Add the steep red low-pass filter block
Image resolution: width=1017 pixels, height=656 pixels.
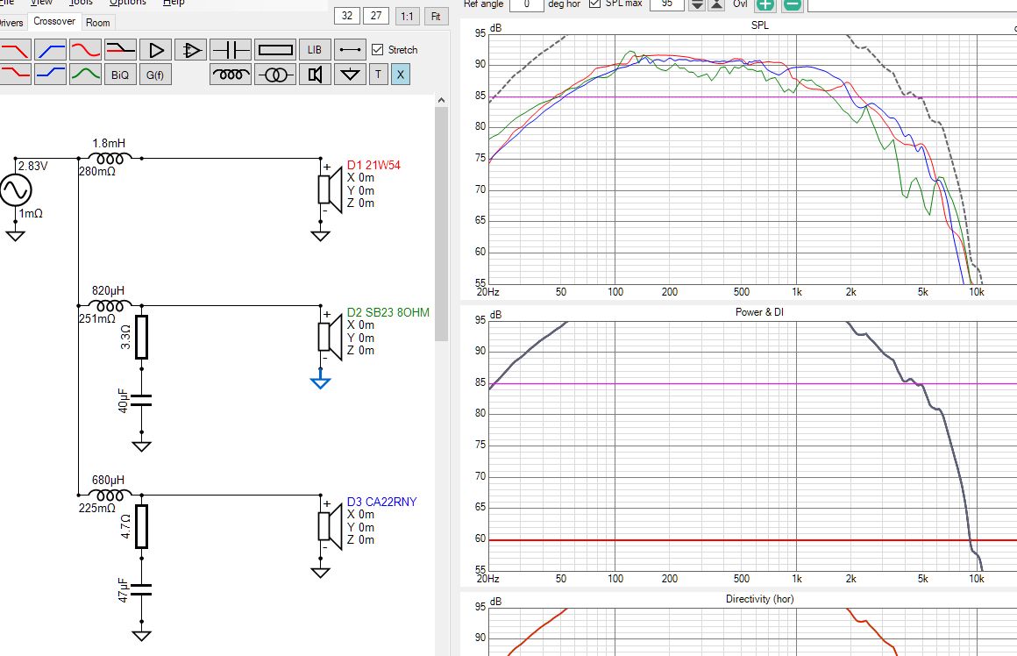[x=14, y=50]
